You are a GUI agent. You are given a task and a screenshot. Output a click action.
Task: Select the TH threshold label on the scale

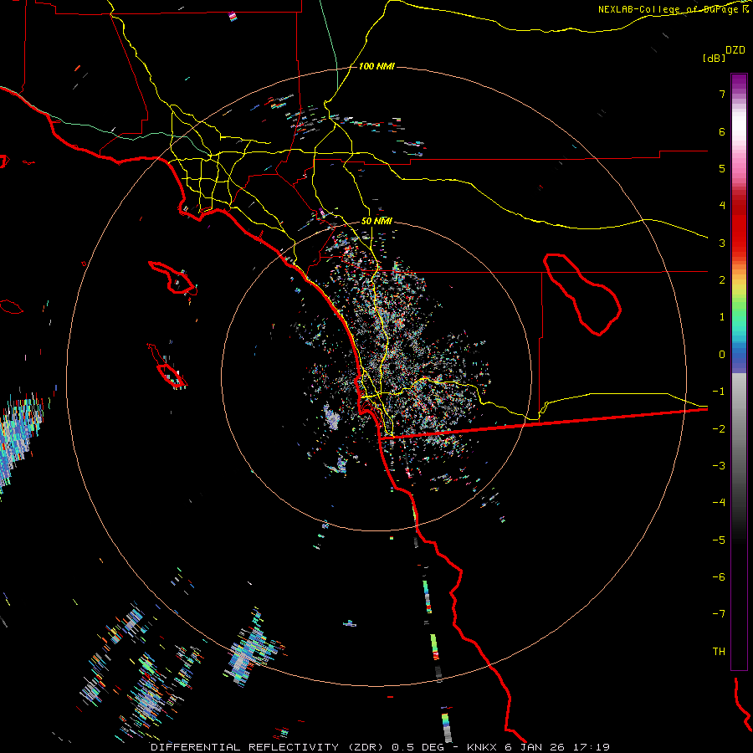(719, 651)
